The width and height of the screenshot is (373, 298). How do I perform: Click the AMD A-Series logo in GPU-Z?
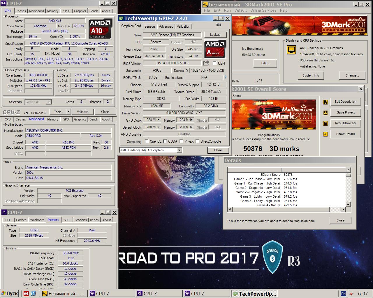[x=215, y=49]
